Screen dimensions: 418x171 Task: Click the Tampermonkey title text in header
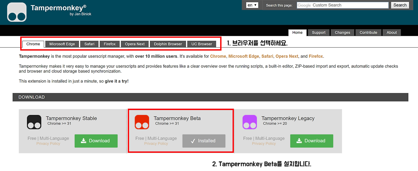[58, 8]
